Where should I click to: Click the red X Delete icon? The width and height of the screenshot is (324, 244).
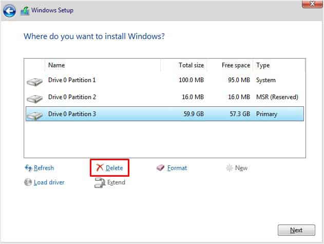100,167
